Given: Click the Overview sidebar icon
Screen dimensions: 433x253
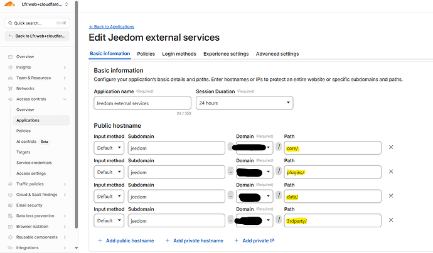Looking at the screenshot, I should coord(11,56).
